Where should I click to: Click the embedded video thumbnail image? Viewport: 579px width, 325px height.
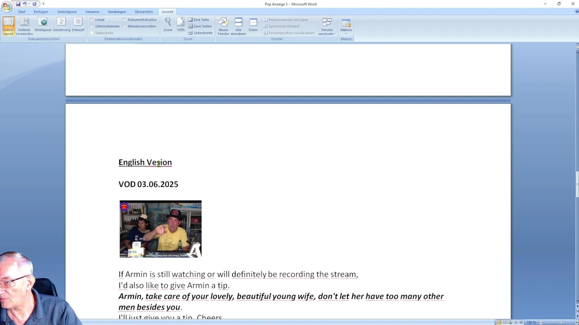tap(161, 229)
